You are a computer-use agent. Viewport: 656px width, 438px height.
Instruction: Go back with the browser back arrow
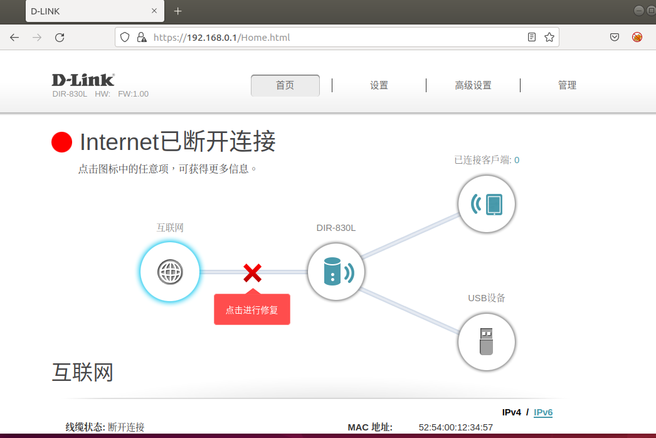pos(14,37)
